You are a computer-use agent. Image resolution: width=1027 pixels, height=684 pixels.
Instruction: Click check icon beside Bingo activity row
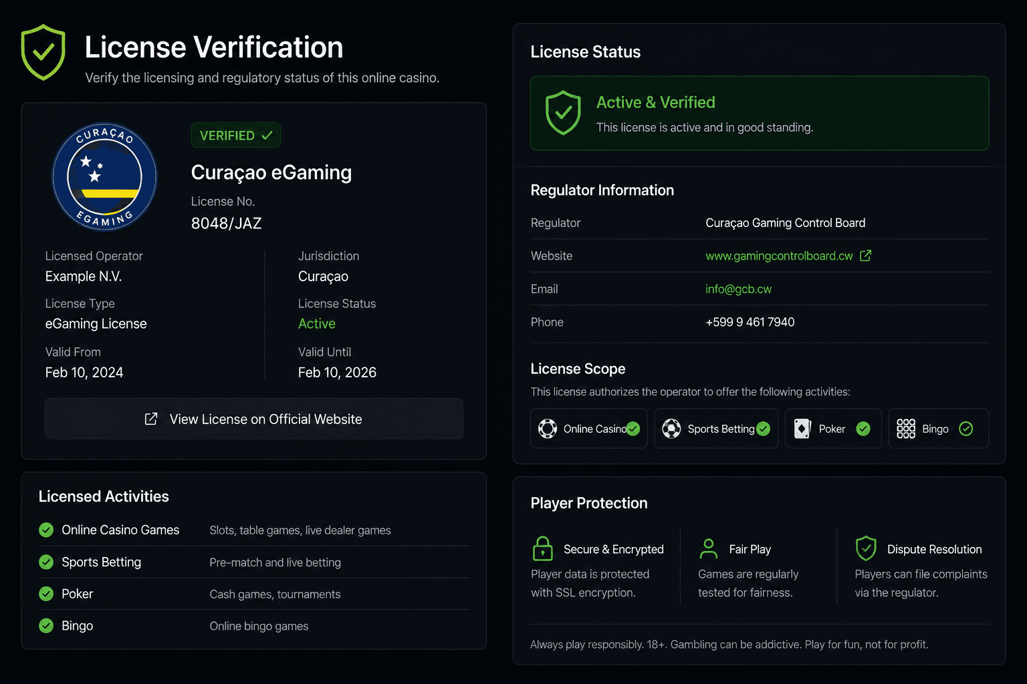(x=46, y=626)
